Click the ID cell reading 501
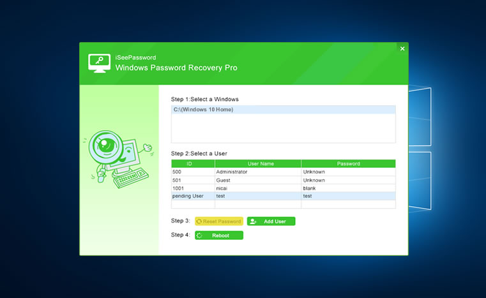486x298 pixels. click(193, 181)
